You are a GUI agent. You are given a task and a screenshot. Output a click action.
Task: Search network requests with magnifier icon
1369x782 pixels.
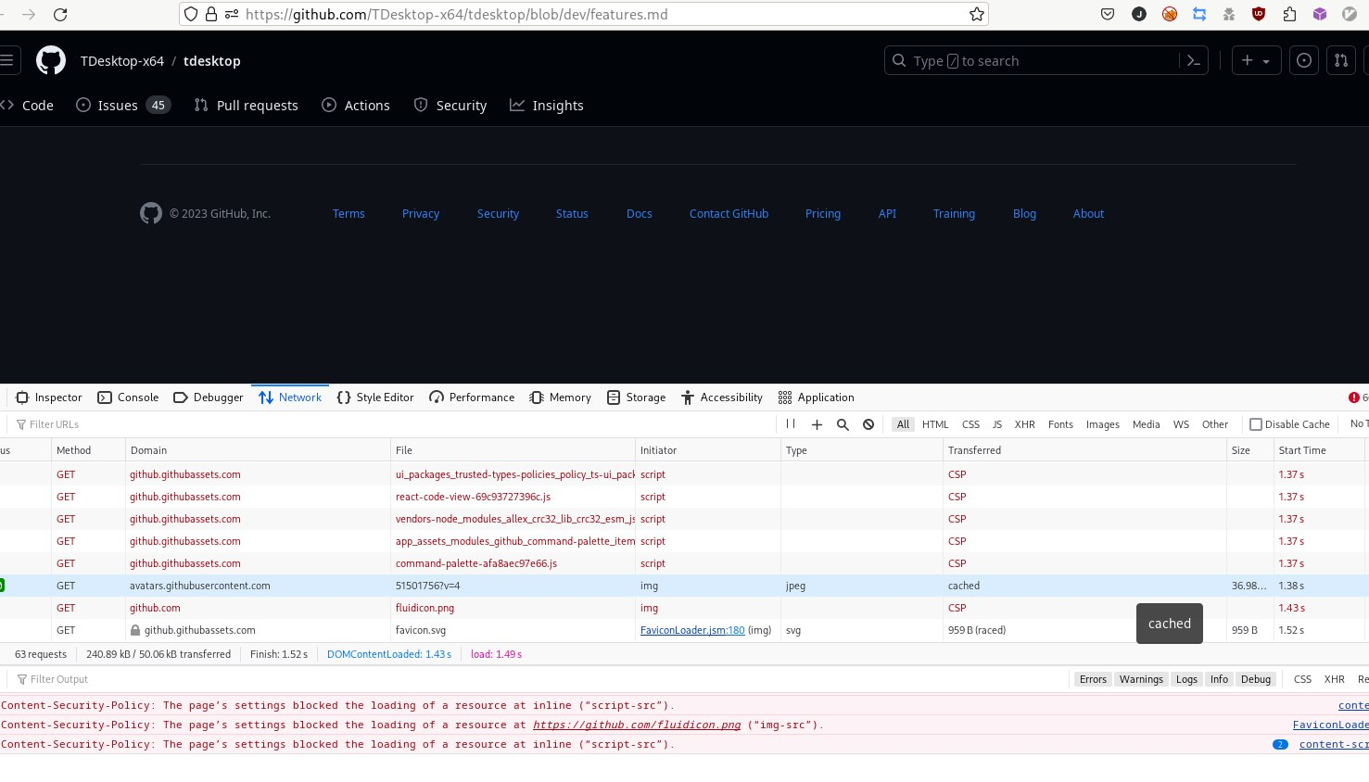(x=843, y=423)
